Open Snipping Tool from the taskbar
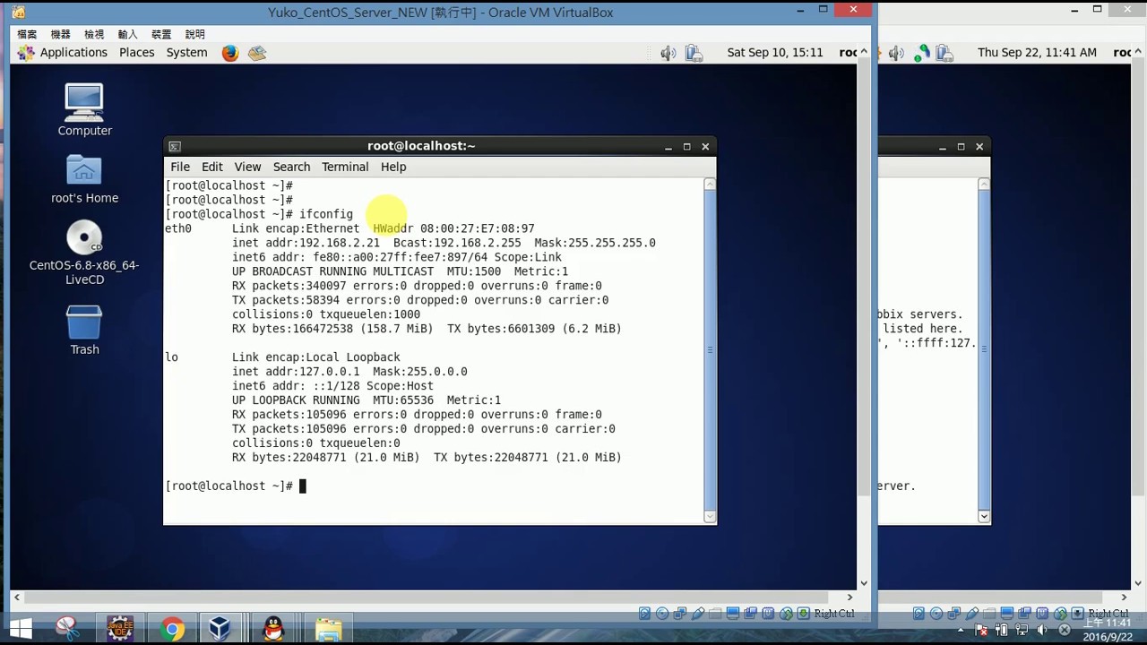The height and width of the screenshot is (645, 1147). tap(67, 629)
